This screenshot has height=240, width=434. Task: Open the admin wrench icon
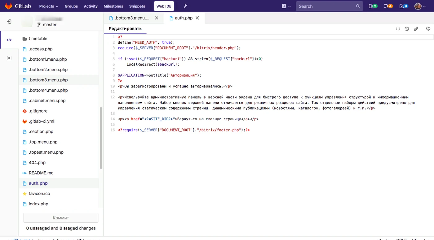pos(186,6)
